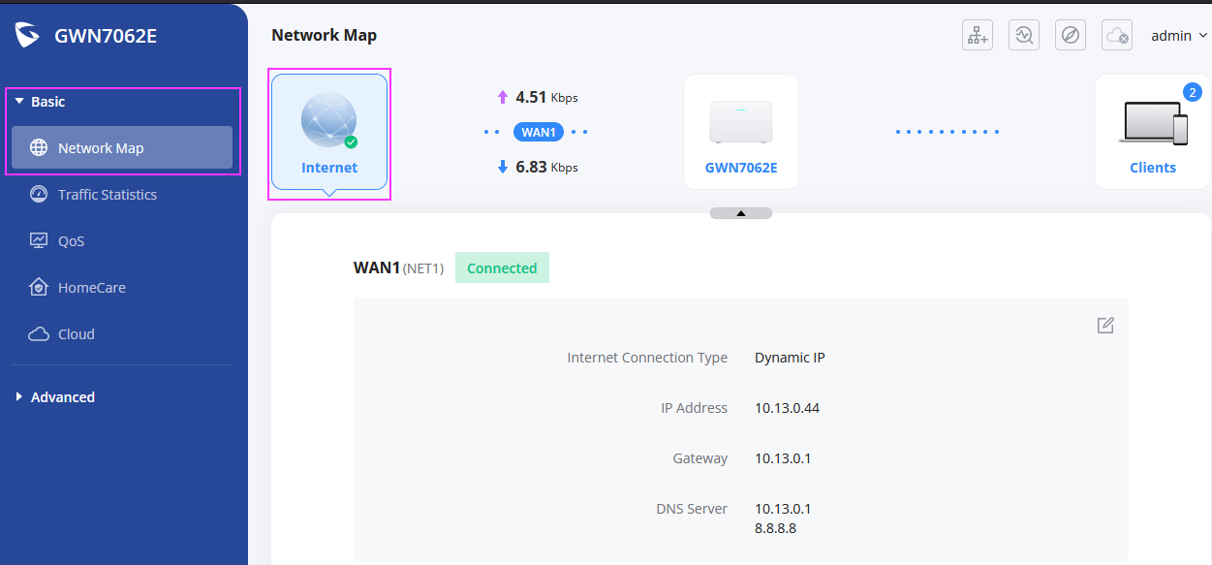The width and height of the screenshot is (1212, 565).
Task: Select the GWN7062E router card
Action: [x=741, y=132]
